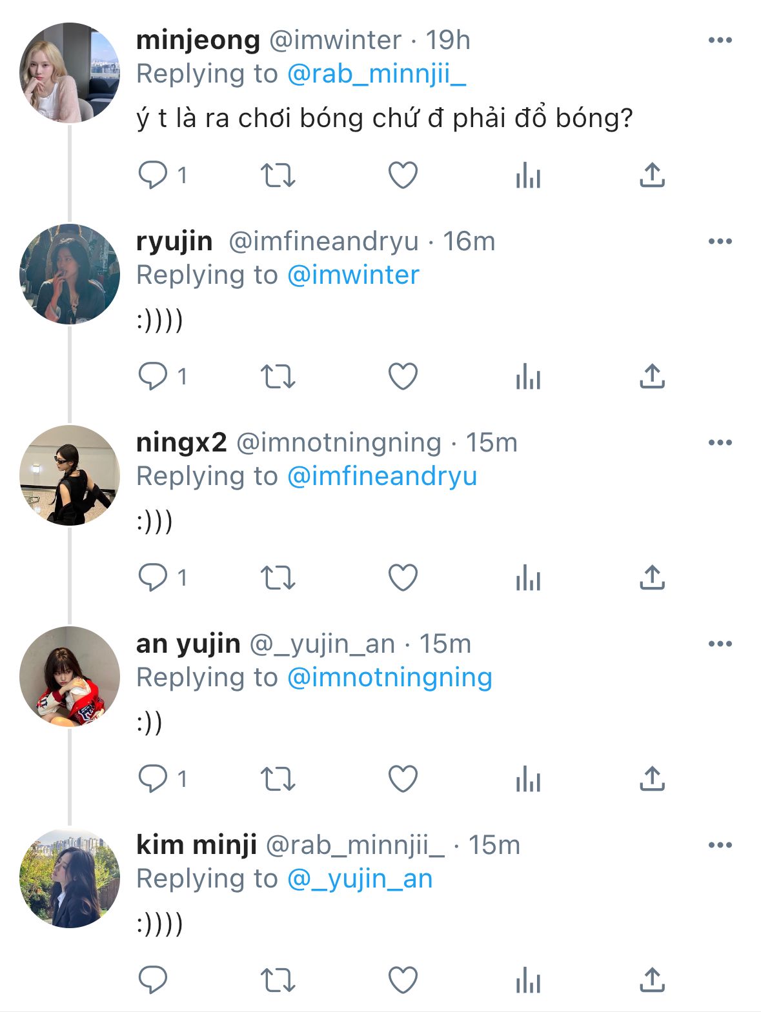
Task: Like minjeong's tweet about chơi bóng
Action: point(403,175)
